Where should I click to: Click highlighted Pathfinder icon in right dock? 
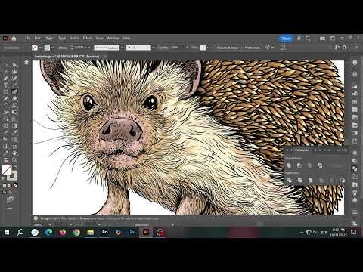(355, 168)
